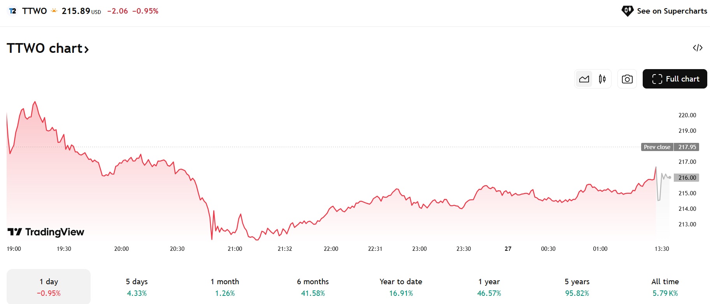The width and height of the screenshot is (710, 304).
Task: Click the T2 symbol logo beside TTWO
Action: 12,11
